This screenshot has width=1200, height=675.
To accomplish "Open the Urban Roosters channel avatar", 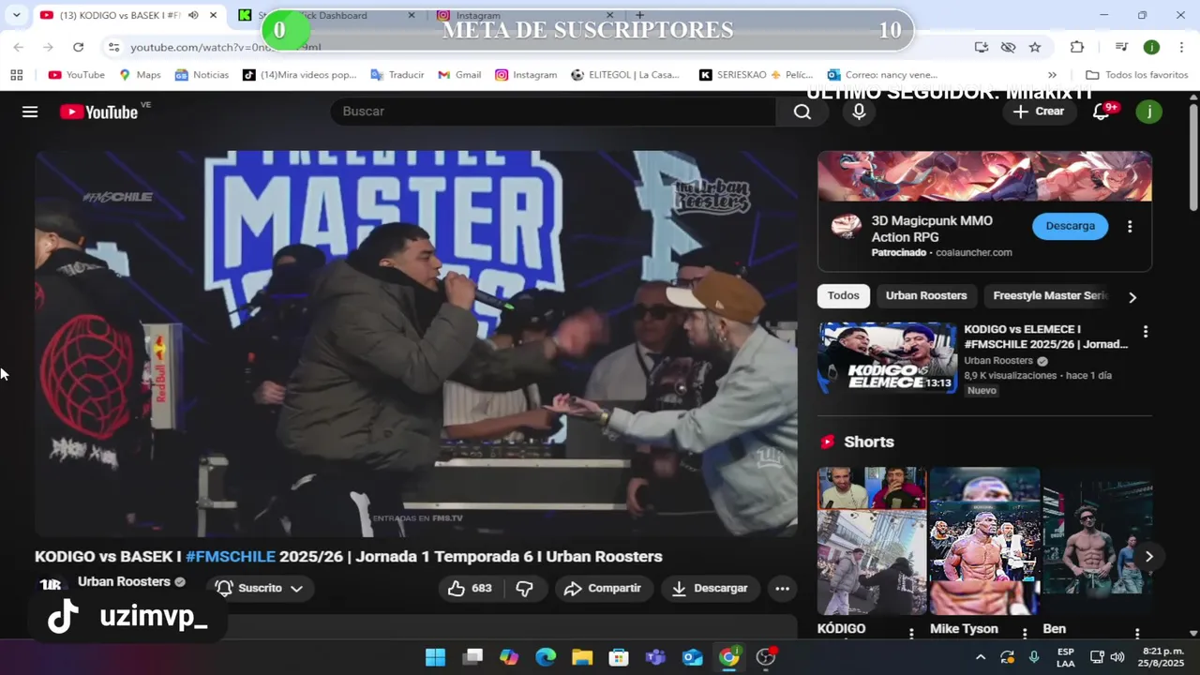I will tap(51, 584).
